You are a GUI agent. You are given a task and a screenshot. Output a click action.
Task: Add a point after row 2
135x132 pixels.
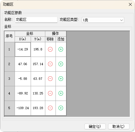click(61, 64)
